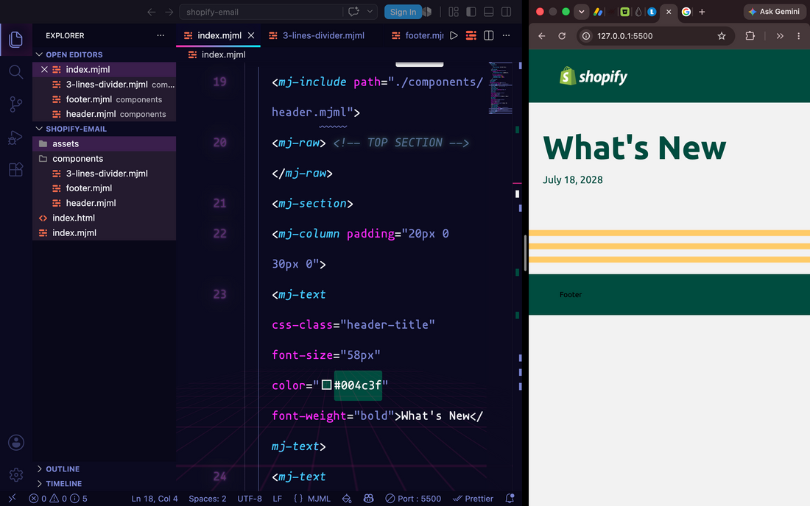Expand the OUTLINE section

click(104, 469)
